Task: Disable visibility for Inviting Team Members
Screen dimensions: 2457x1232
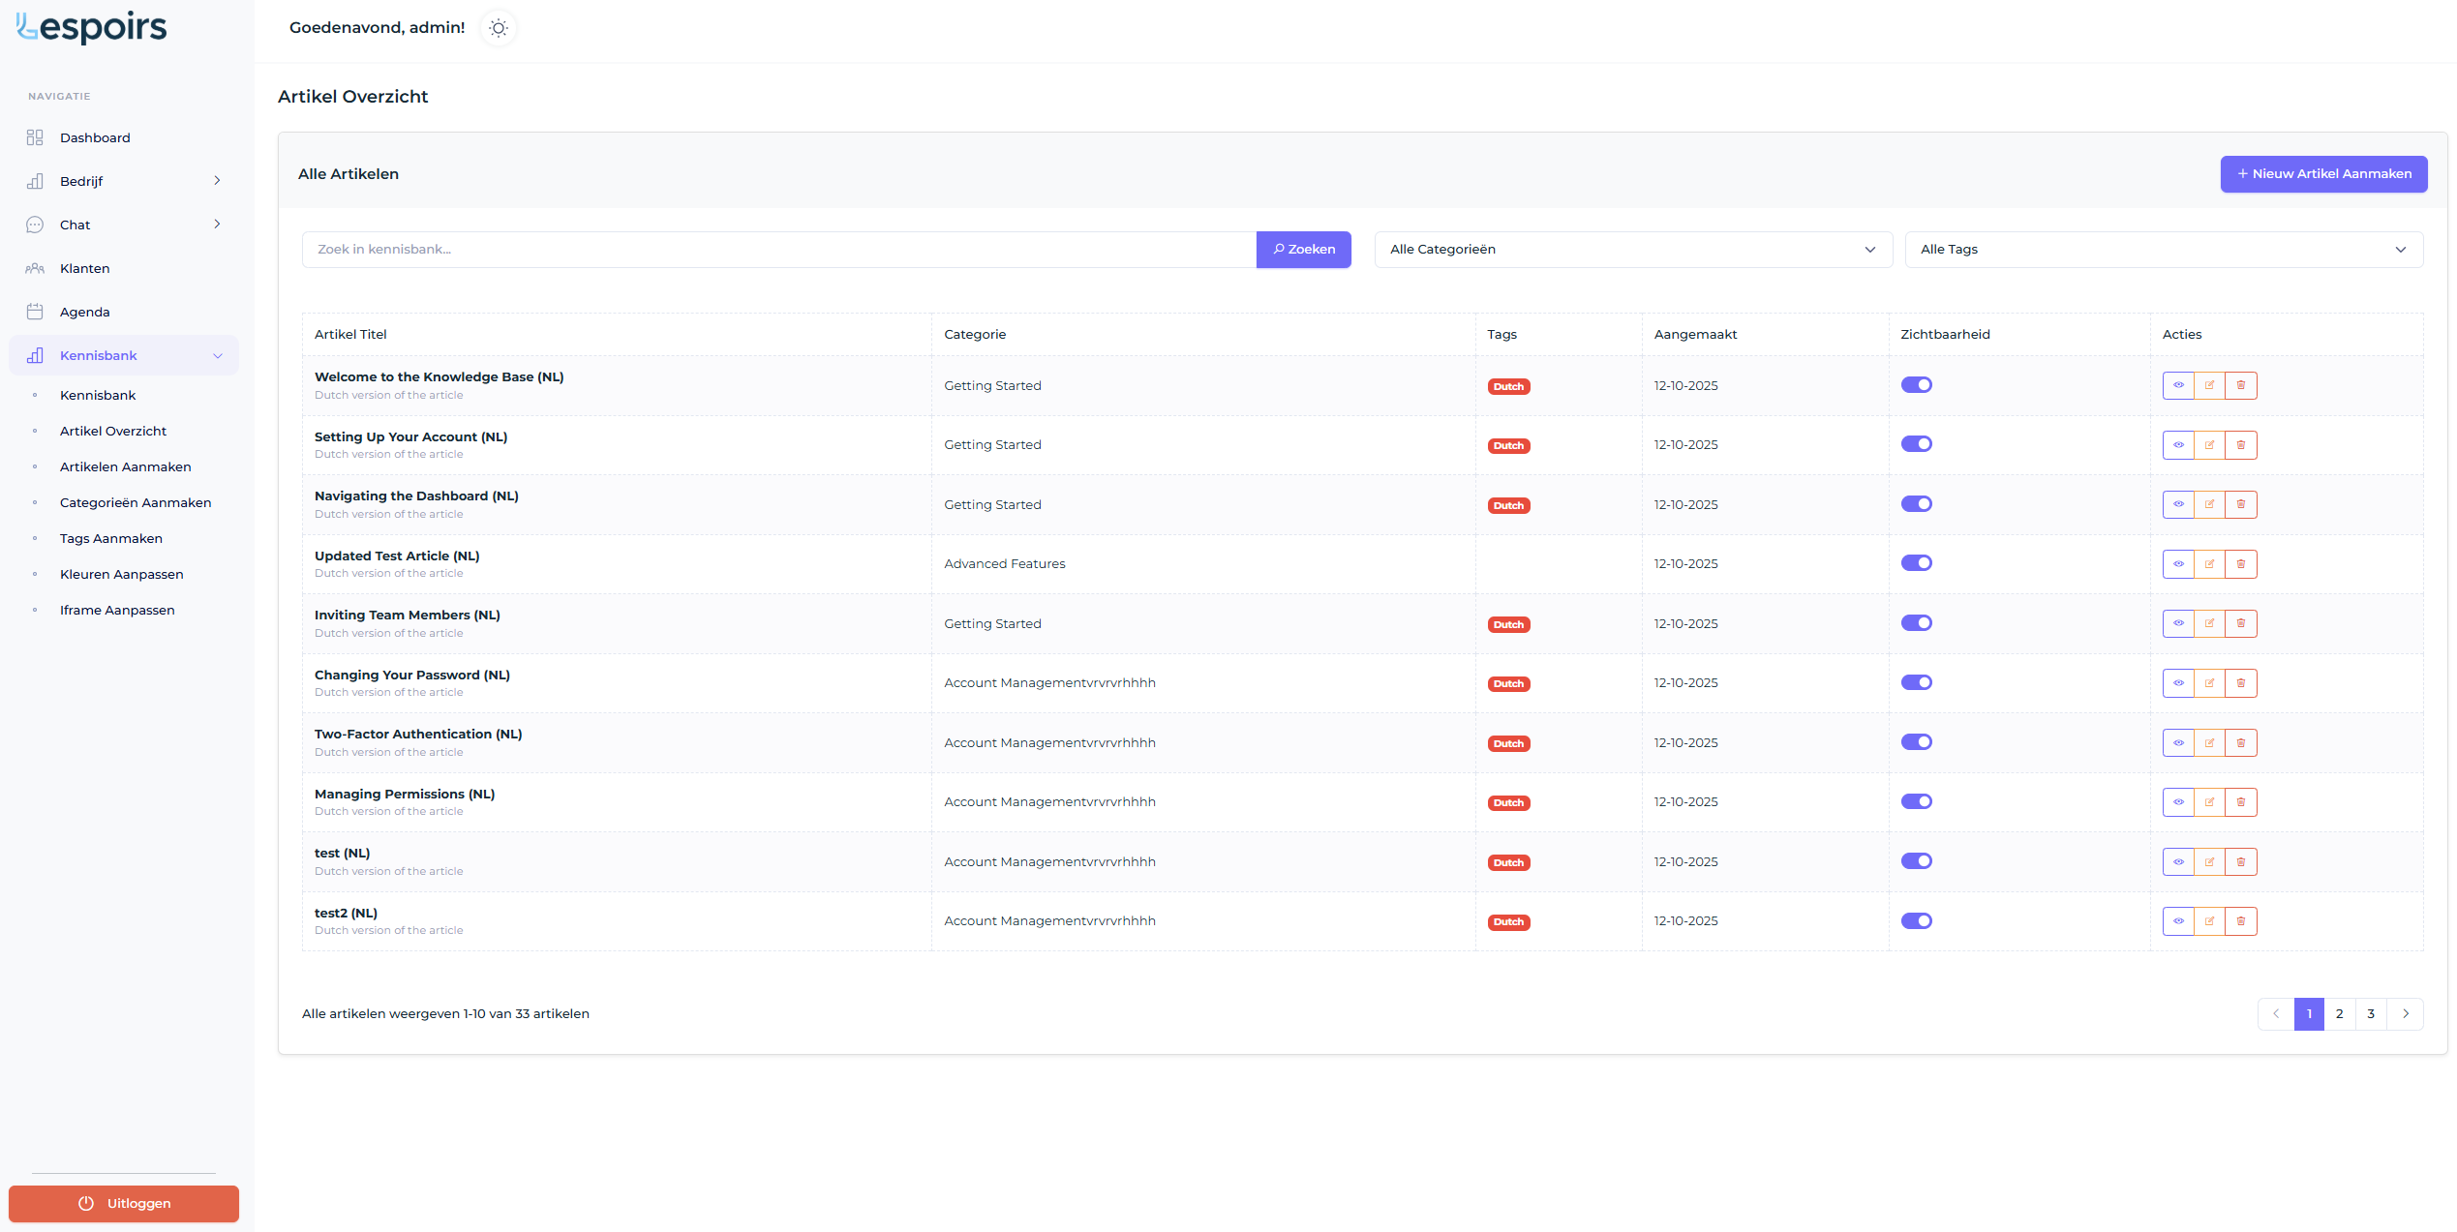Action: (x=1916, y=623)
